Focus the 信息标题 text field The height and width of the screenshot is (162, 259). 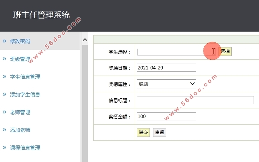195,100
